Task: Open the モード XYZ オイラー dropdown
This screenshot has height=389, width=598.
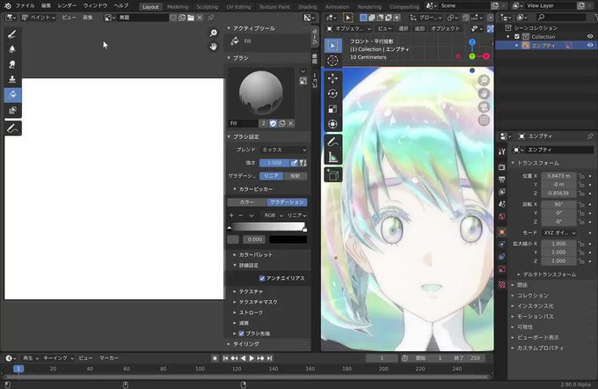Action: pyautogui.click(x=559, y=232)
